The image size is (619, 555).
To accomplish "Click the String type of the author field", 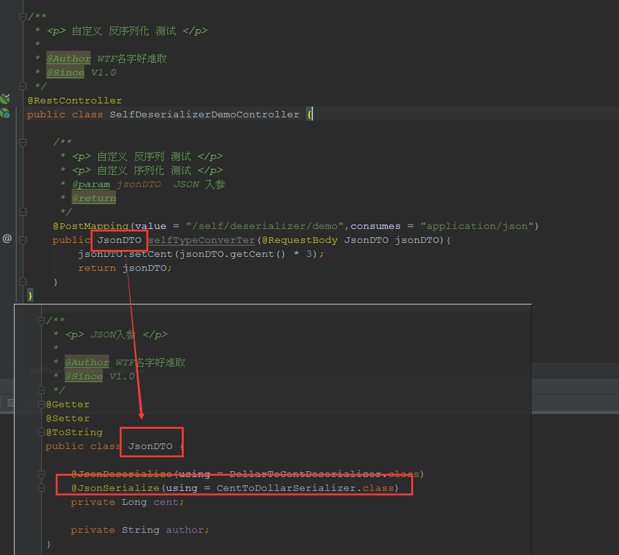I will pyautogui.click(x=140, y=530).
